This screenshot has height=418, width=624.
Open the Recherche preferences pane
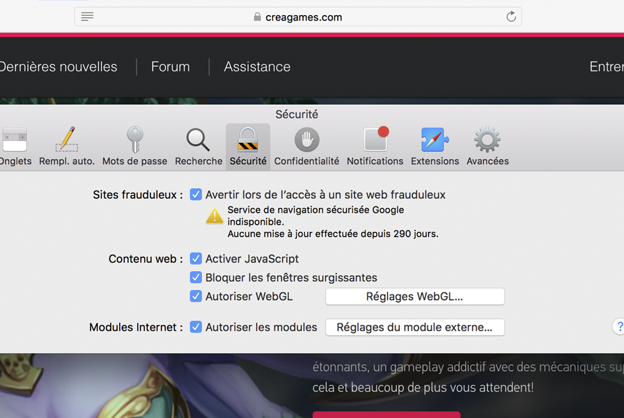click(198, 147)
